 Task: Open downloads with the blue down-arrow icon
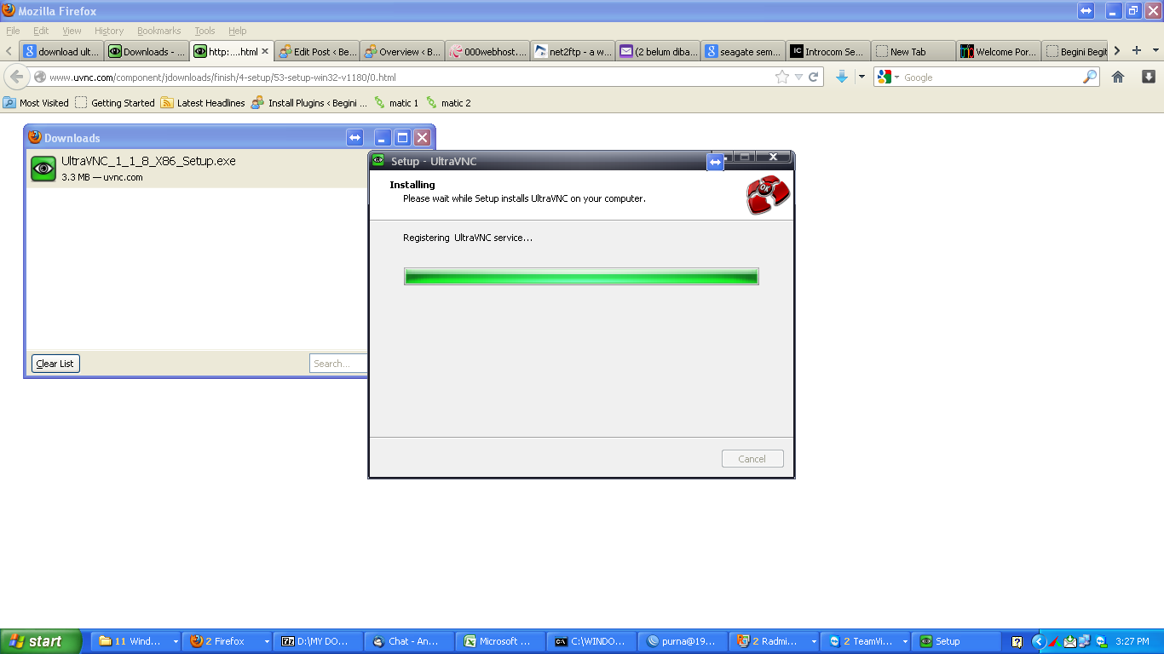coord(842,77)
